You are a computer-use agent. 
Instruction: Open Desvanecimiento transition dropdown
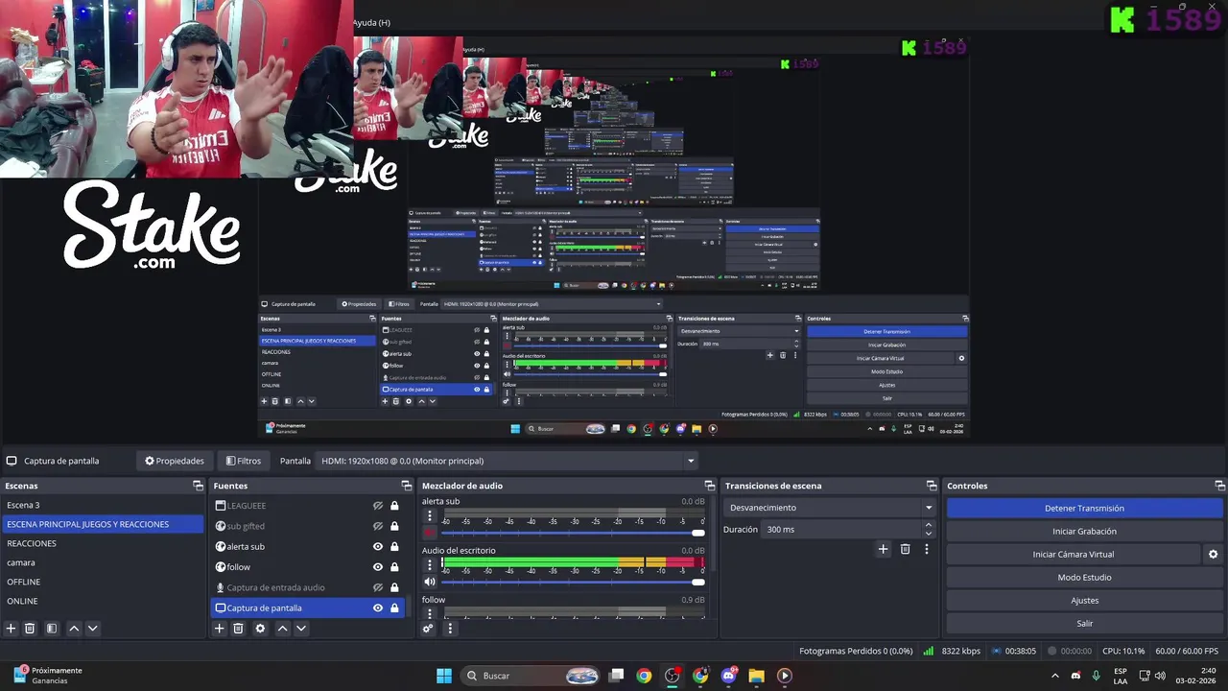pyautogui.click(x=831, y=508)
